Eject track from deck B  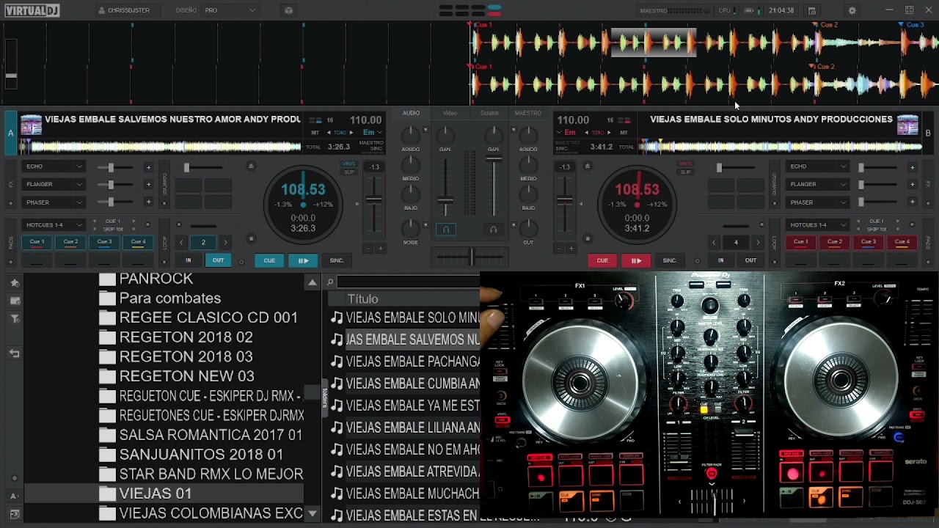[587, 166]
